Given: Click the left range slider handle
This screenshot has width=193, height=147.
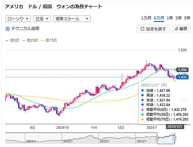Looking at the screenshot, I should click(157, 138).
